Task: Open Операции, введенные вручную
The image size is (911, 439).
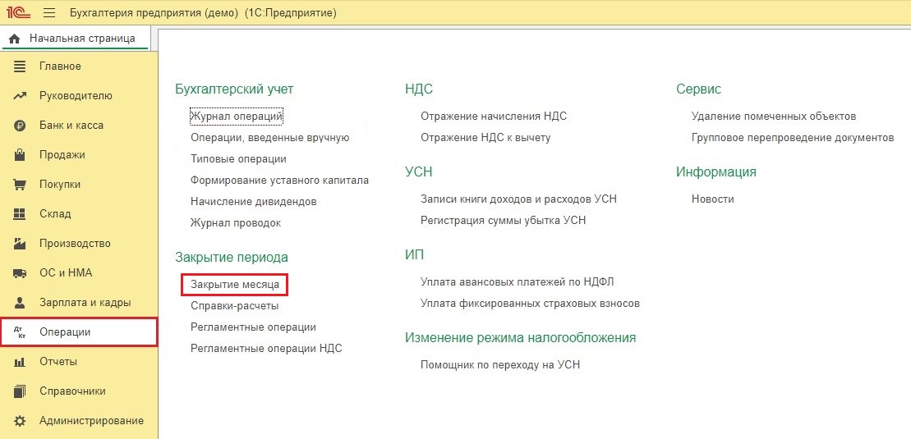Action: click(269, 138)
